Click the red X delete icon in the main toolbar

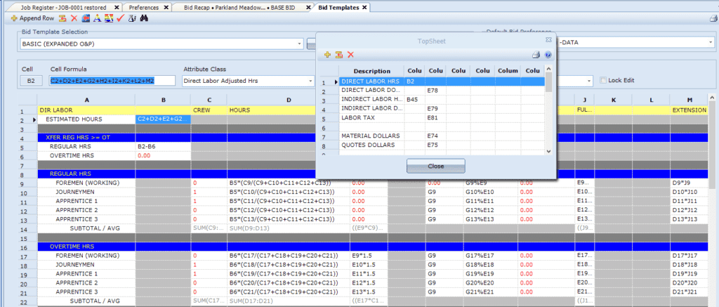point(74,18)
